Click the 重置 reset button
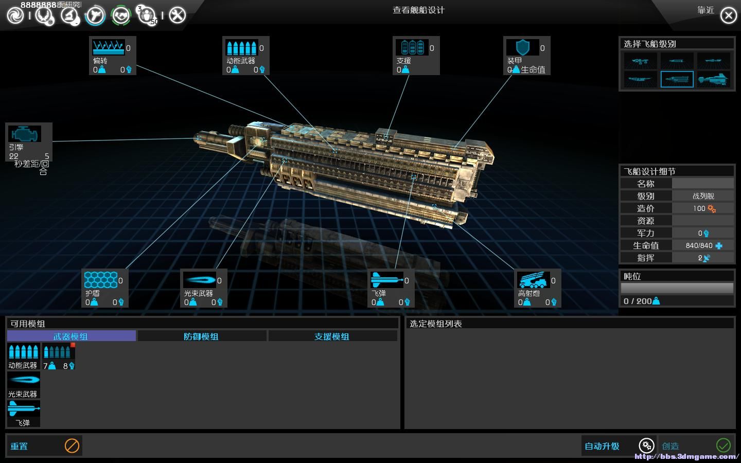The width and height of the screenshot is (741, 463). click(44, 446)
